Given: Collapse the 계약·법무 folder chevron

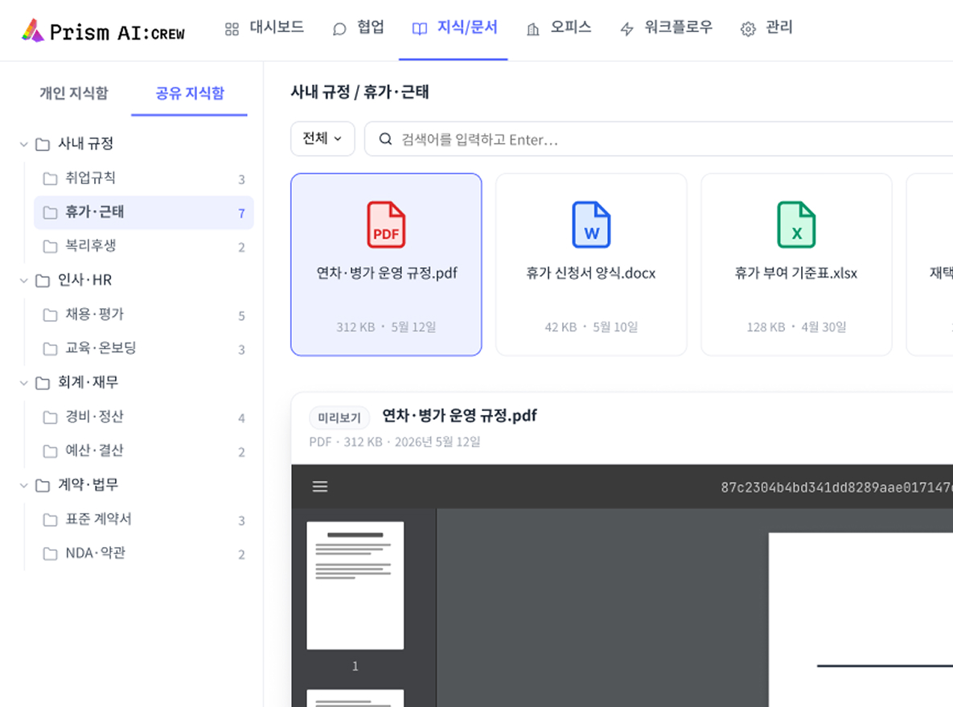Looking at the screenshot, I should click(23, 485).
